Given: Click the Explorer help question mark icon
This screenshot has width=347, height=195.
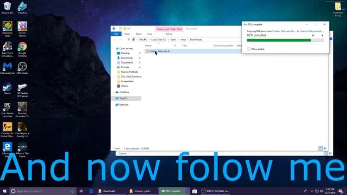Looking at the screenshot, I should 331,39.
